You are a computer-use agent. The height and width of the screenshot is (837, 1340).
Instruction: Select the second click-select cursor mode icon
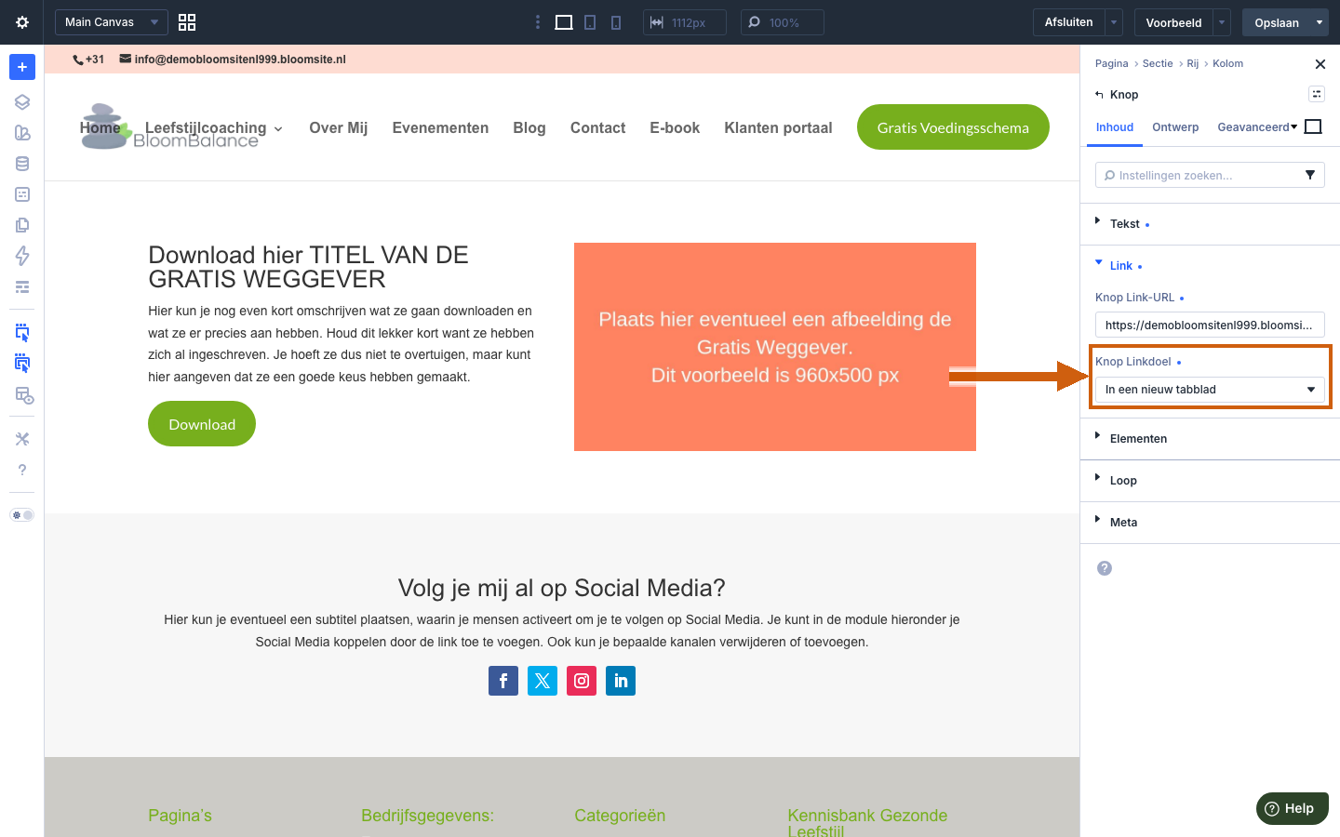point(22,363)
